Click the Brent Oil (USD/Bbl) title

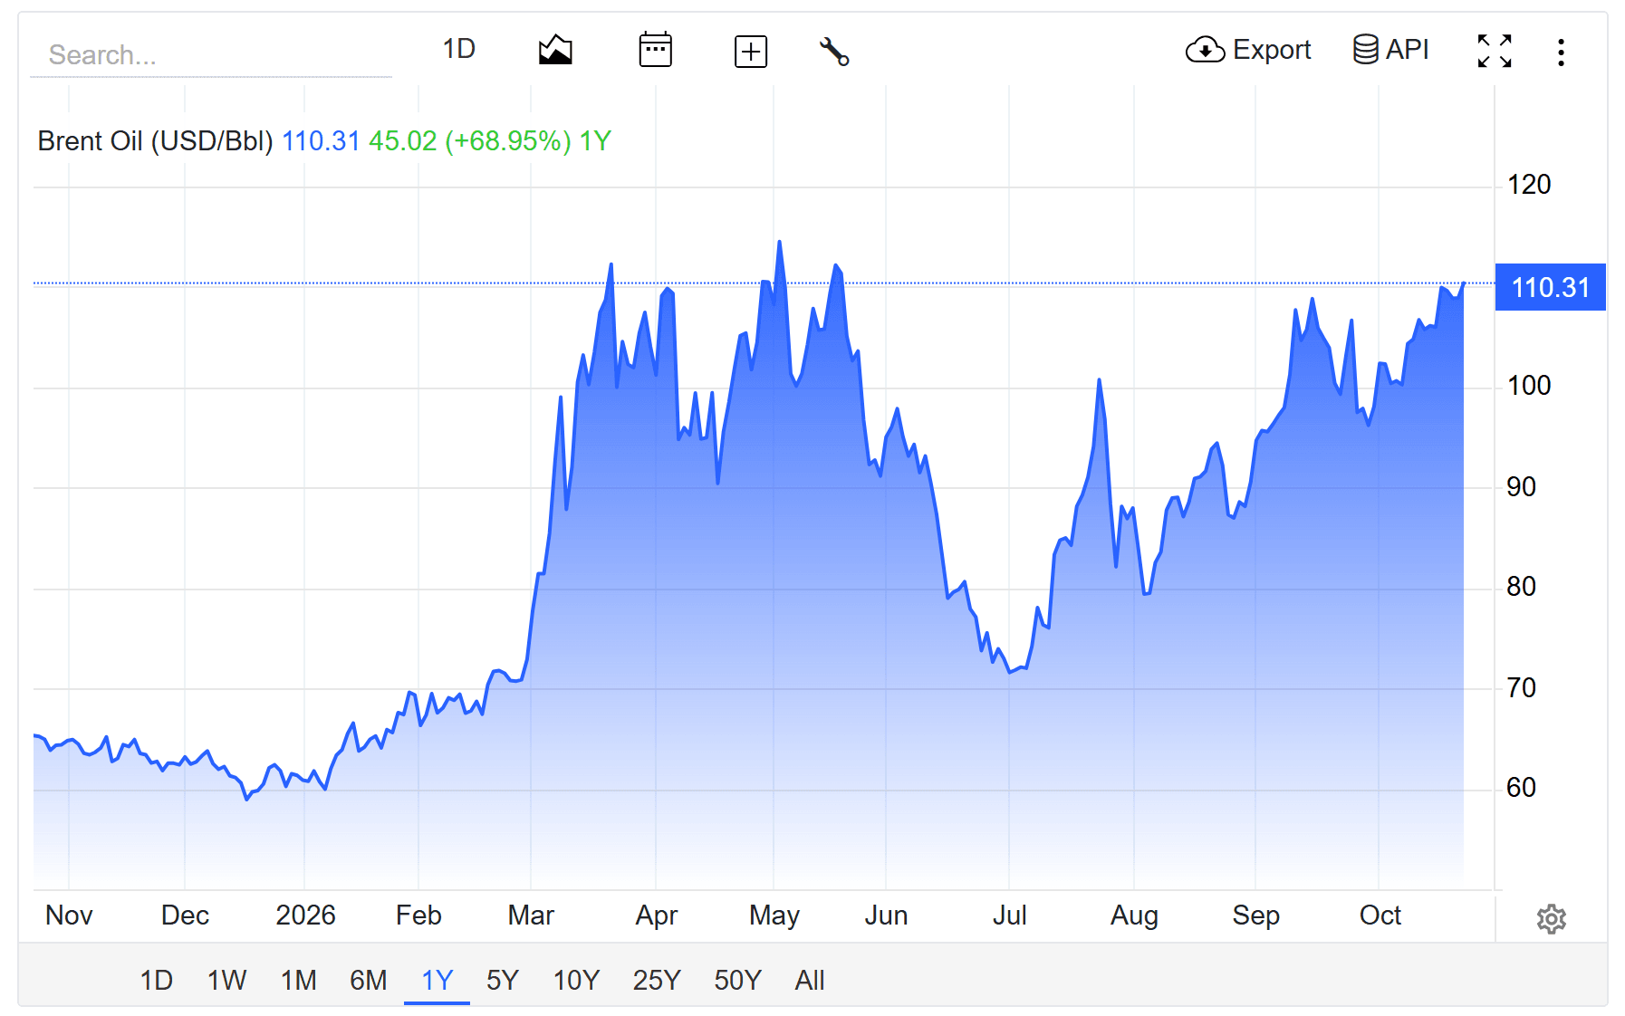click(155, 141)
